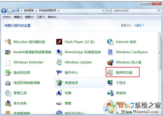Open the 查看(V) menu
This screenshot has height=116, width=163.
(x=29, y=17)
